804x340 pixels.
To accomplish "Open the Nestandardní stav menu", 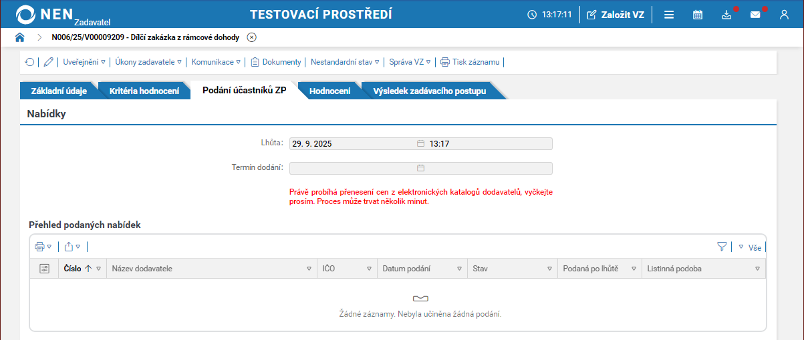I will (x=345, y=62).
